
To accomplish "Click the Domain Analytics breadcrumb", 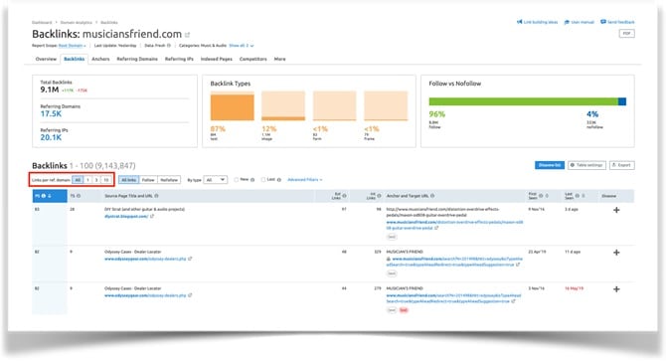I will (76, 23).
